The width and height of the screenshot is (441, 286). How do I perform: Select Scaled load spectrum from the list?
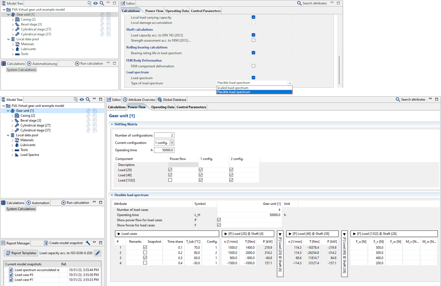[x=233, y=88]
